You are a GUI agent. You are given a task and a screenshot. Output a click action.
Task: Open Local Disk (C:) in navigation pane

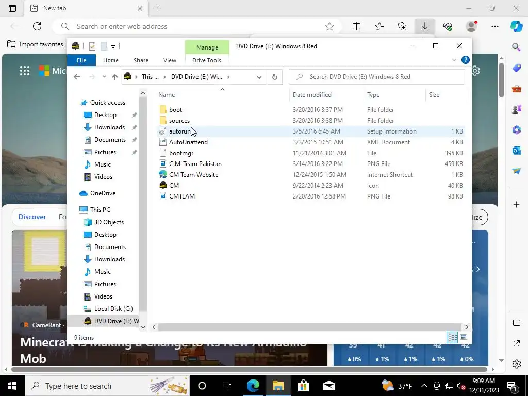coord(113,309)
